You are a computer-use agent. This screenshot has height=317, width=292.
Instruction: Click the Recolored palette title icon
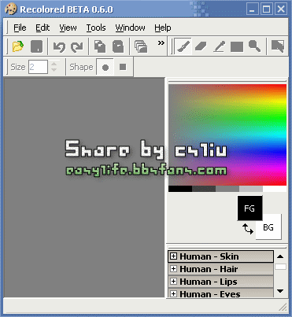point(11,9)
